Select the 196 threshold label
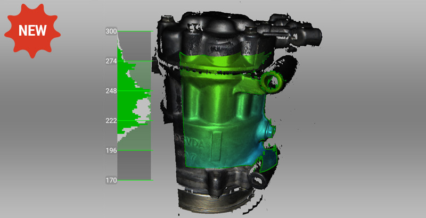 (111, 150)
